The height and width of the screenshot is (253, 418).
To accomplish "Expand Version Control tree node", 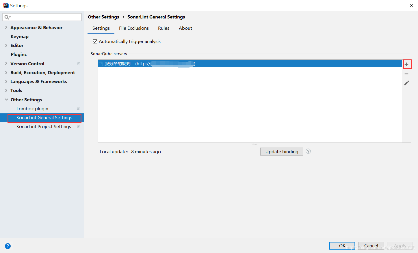I will (x=6, y=63).
